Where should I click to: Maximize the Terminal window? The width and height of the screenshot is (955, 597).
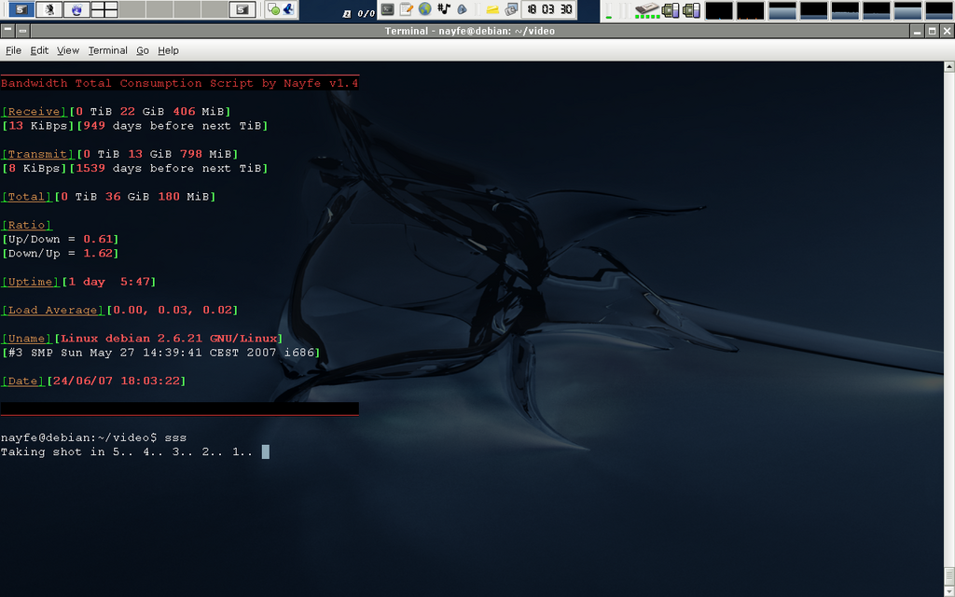pyautogui.click(x=932, y=31)
